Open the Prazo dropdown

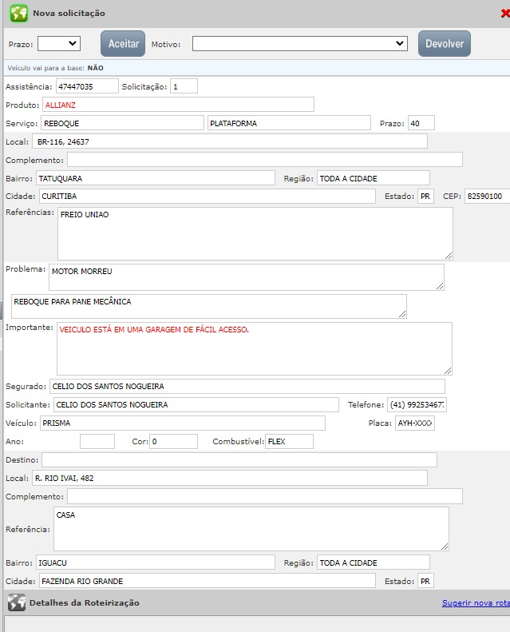tap(59, 44)
